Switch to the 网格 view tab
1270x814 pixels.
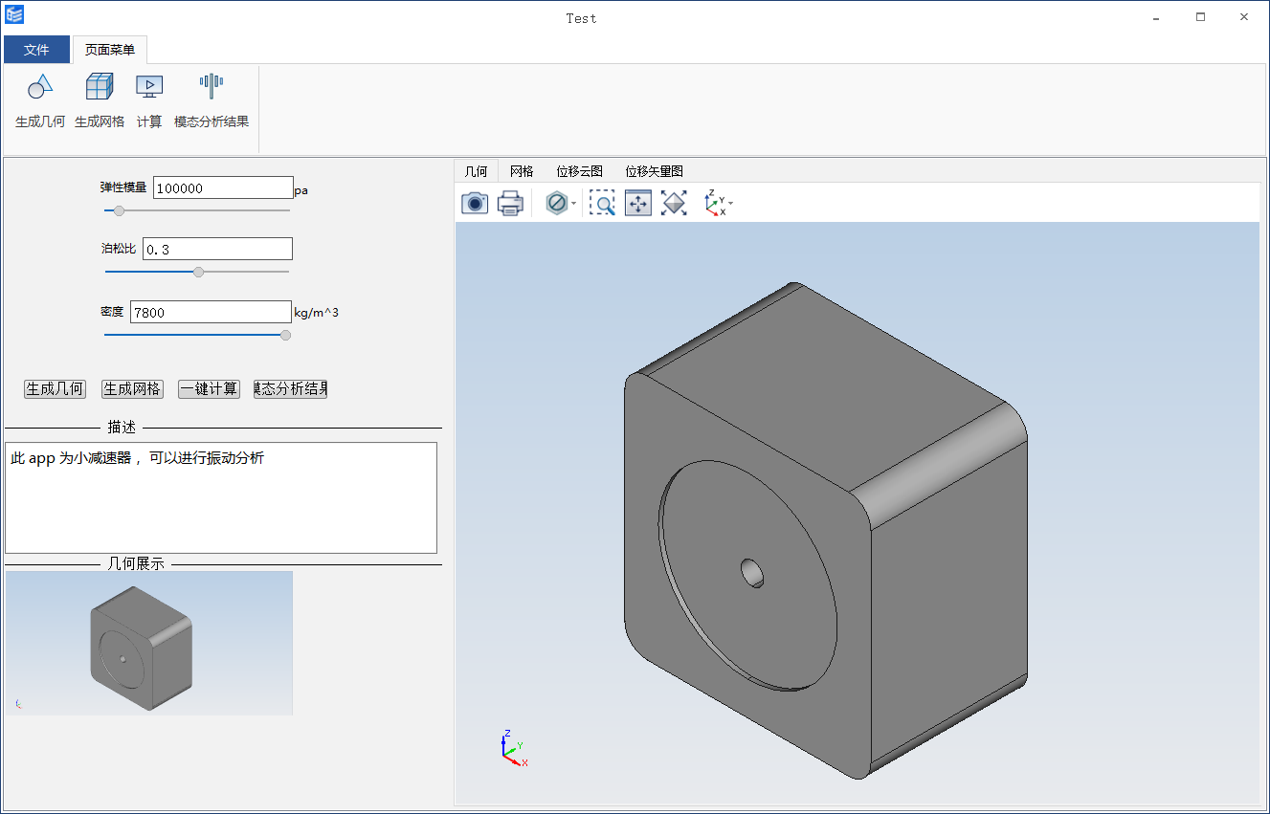tap(522, 171)
